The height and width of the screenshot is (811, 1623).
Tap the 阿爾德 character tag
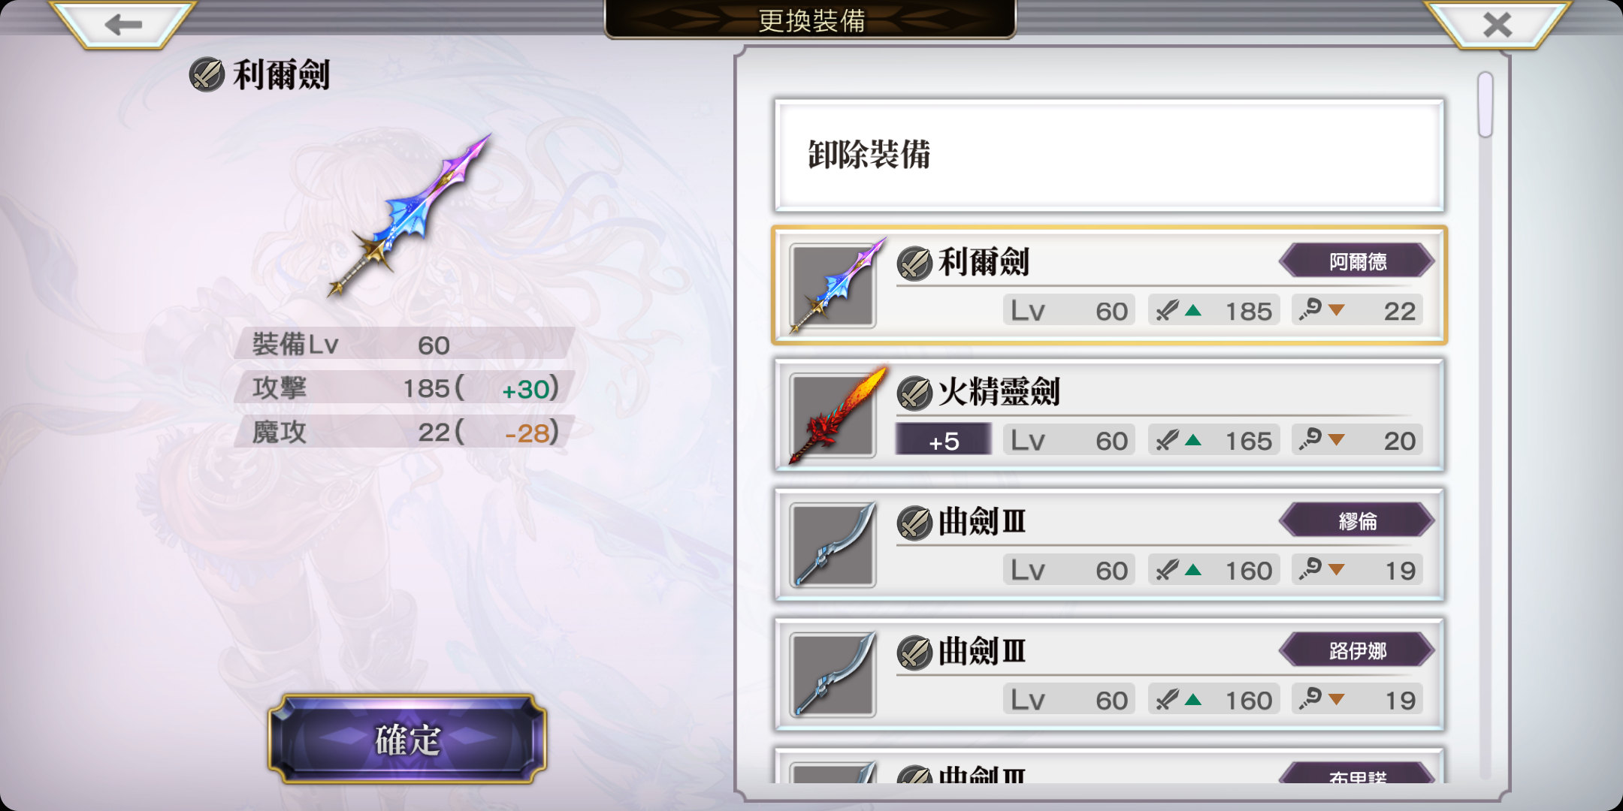(x=1357, y=261)
